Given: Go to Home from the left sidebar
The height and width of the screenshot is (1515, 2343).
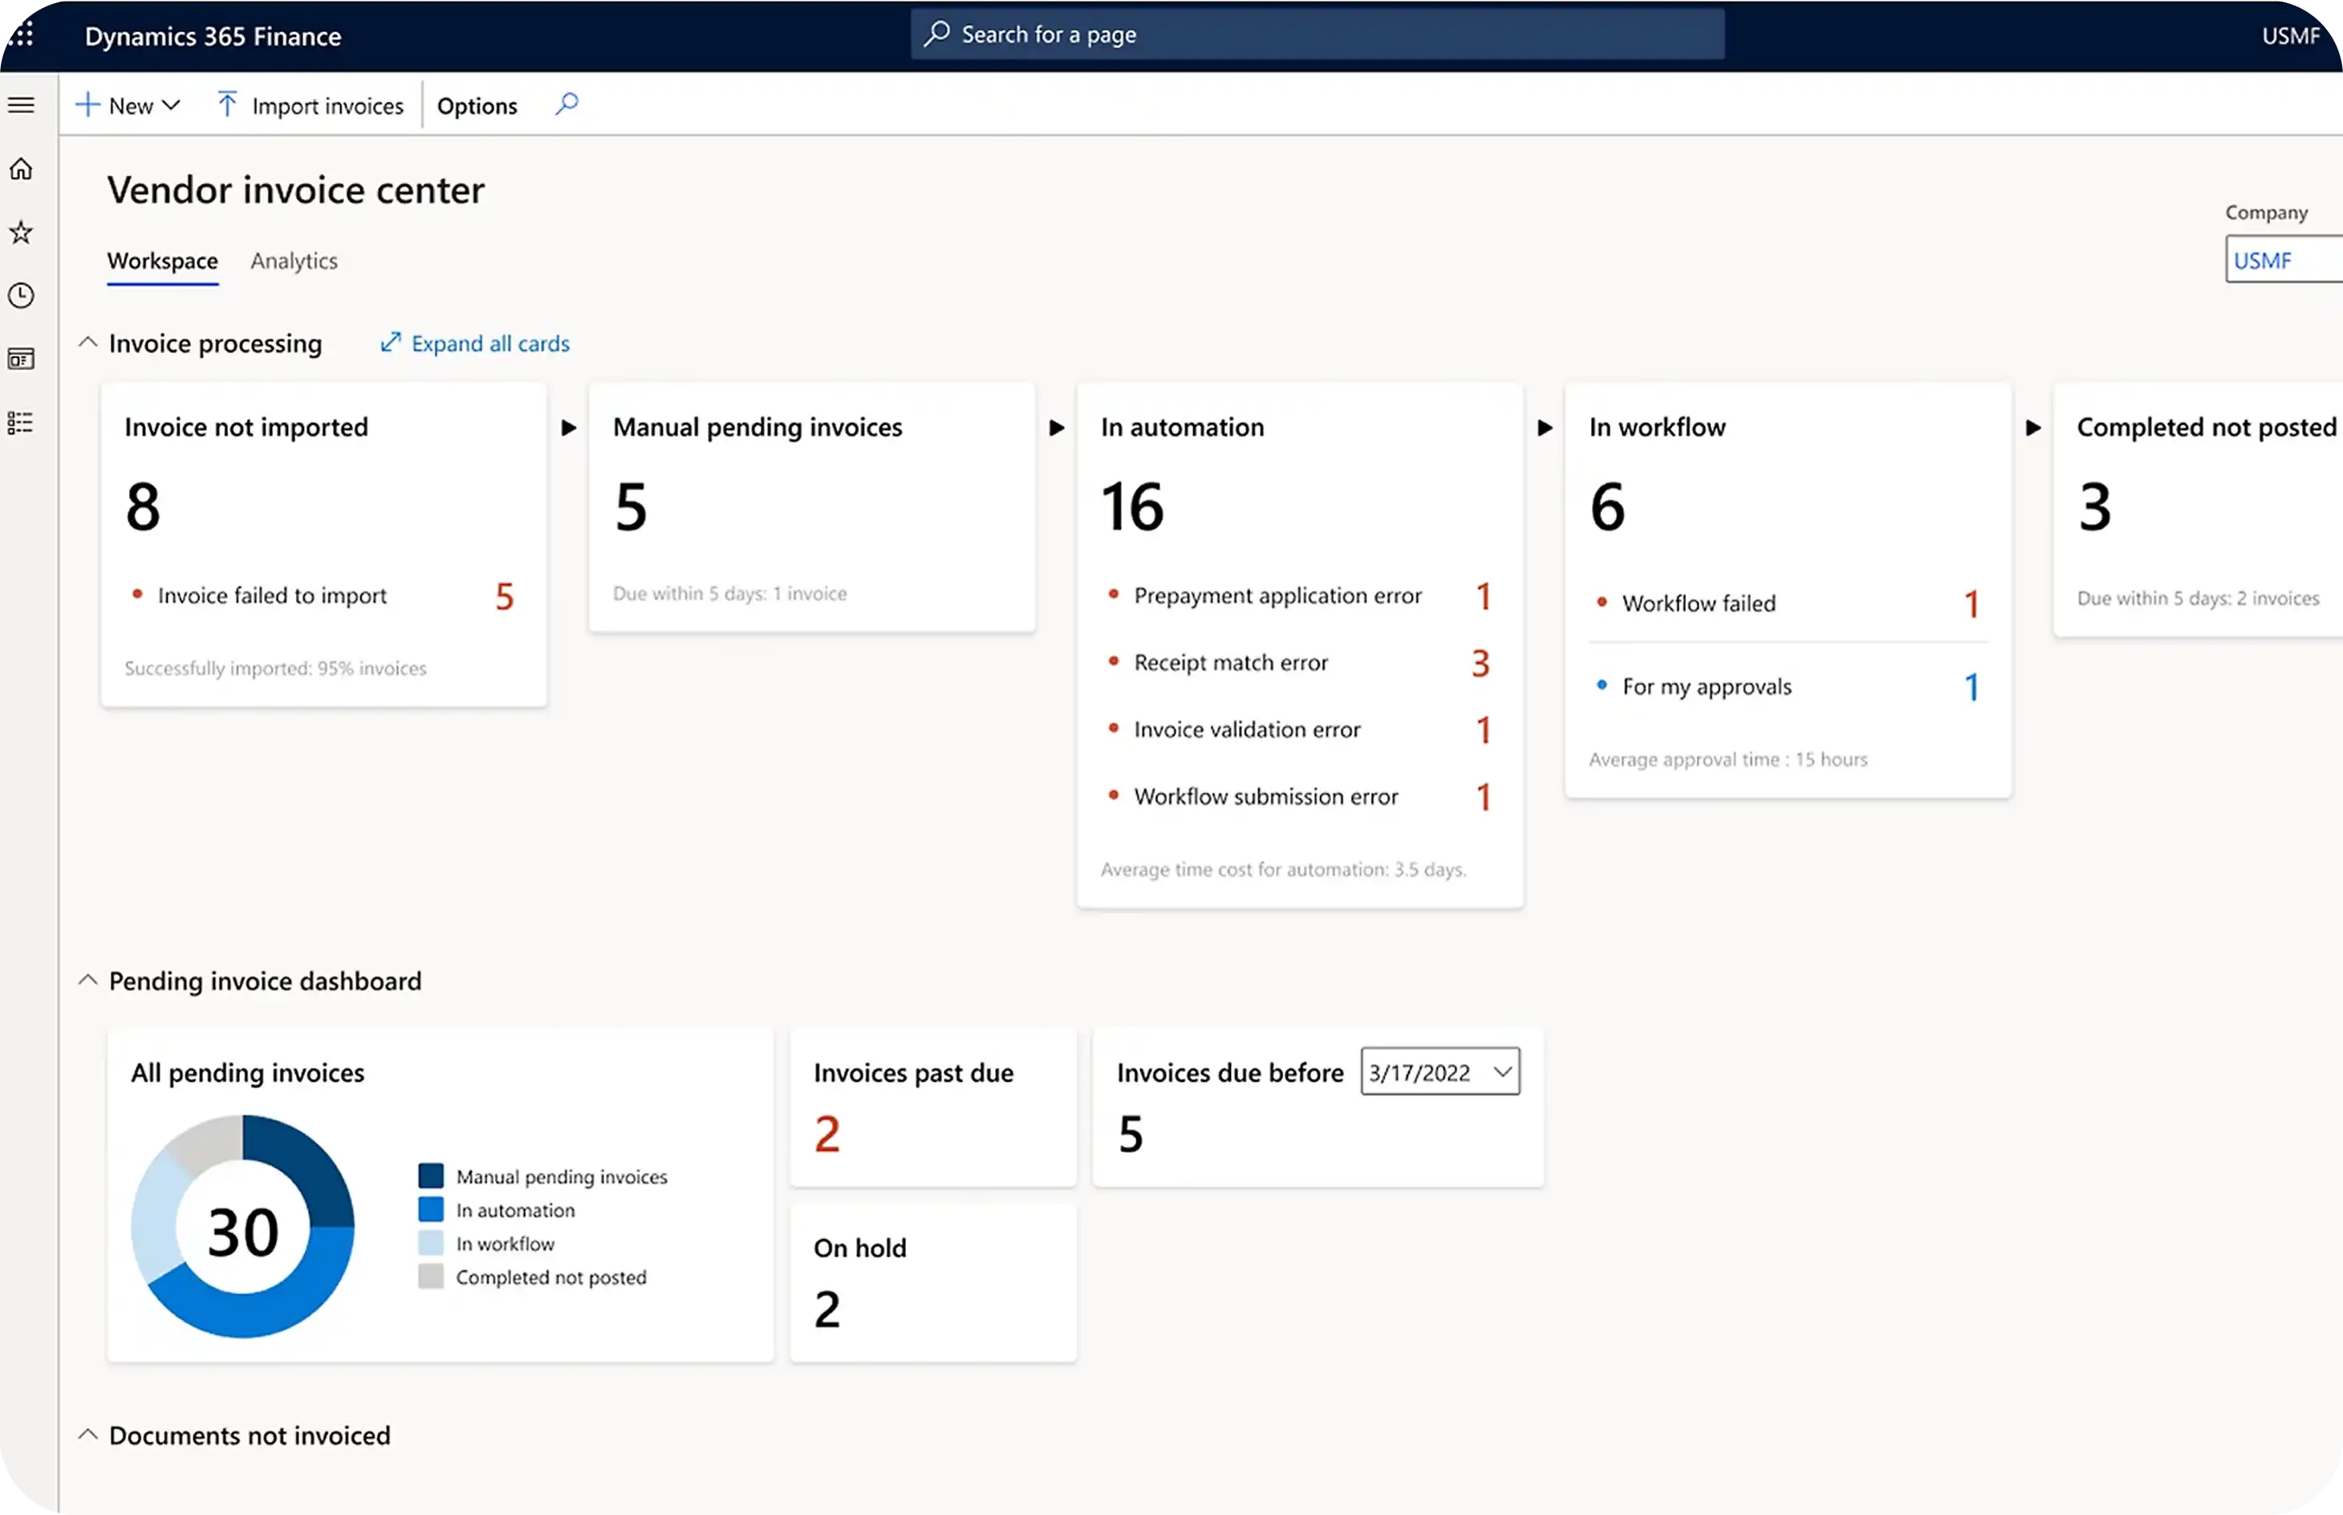Looking at the screenshot, I should pos(22,169).
